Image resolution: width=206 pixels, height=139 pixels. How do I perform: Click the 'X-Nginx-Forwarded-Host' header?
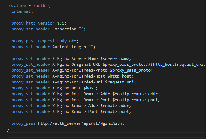coord(78,76)
